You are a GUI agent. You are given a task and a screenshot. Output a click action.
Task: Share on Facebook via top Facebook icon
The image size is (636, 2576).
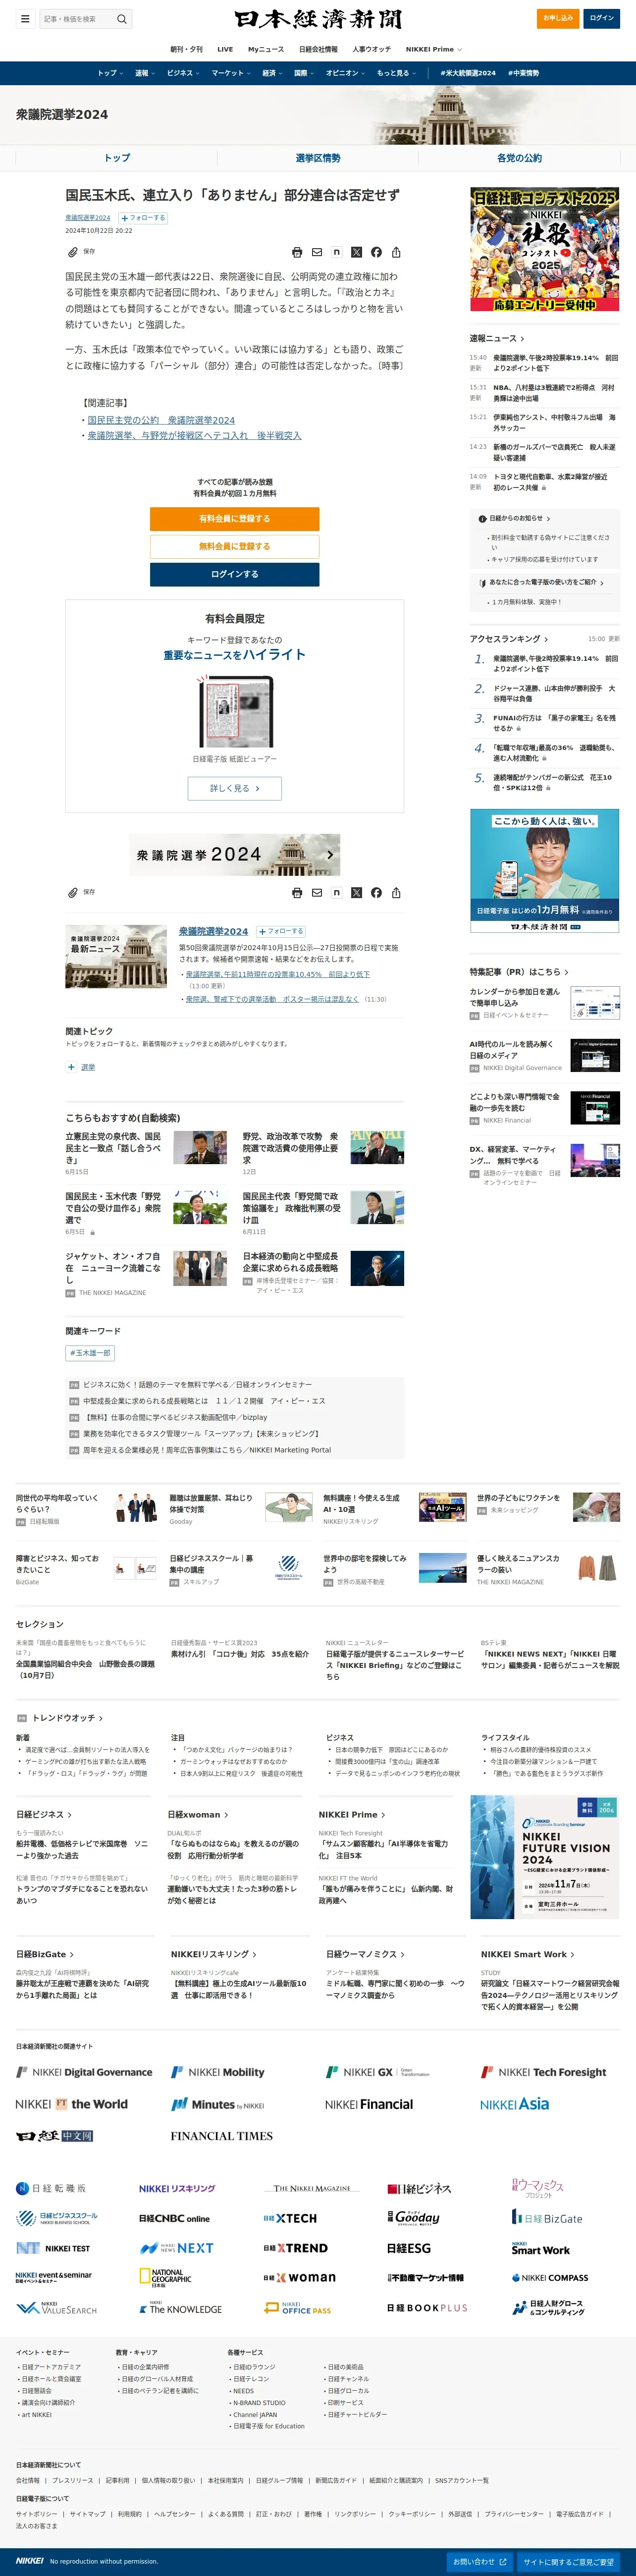376,252
